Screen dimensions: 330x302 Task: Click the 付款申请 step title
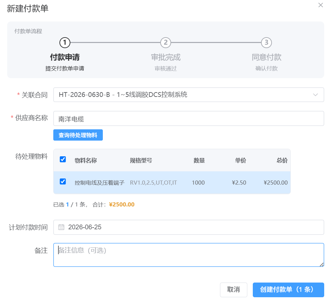coord(65,57)
